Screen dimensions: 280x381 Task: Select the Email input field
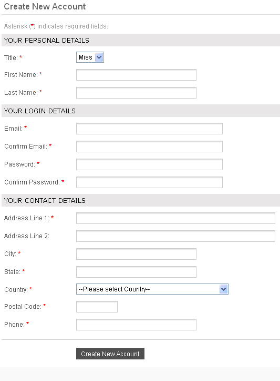tap(149, 129)
